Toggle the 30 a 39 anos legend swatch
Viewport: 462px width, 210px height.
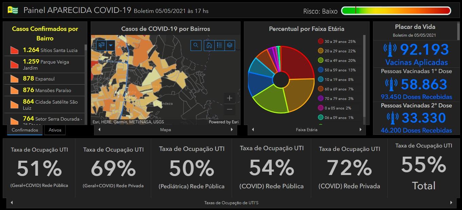[x=320, y=41]
